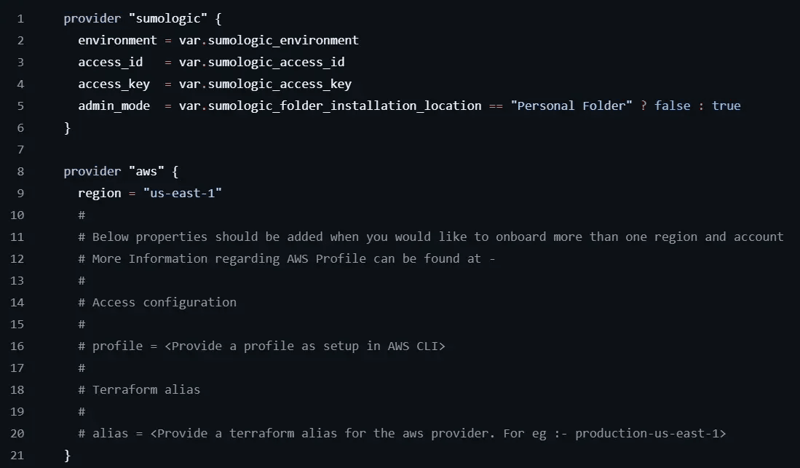Viewport: 800px width, 468px height.
Task: Click the "us-east-1" region string
Action: click(182, 193)
